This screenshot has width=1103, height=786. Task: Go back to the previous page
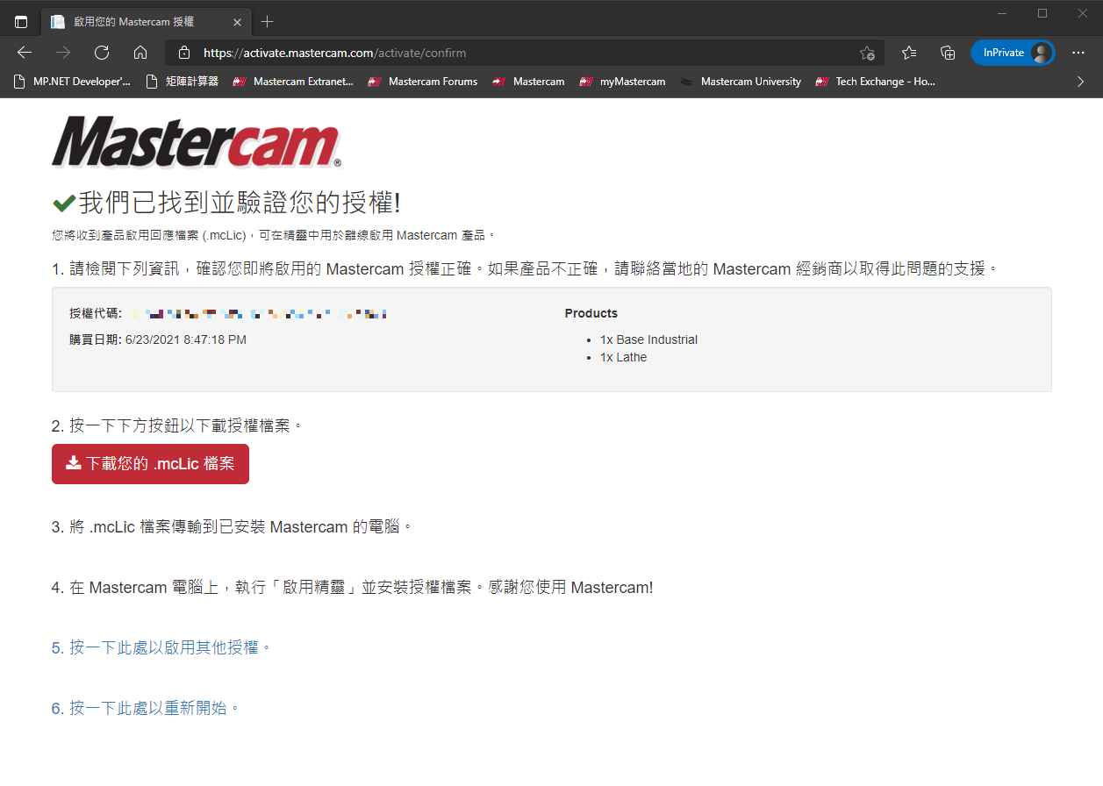(25, 53)
